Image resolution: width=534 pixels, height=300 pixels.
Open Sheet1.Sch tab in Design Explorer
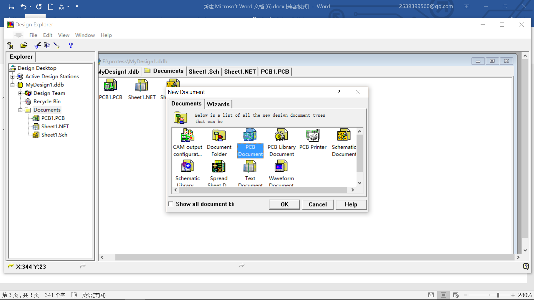click(204, 71)
